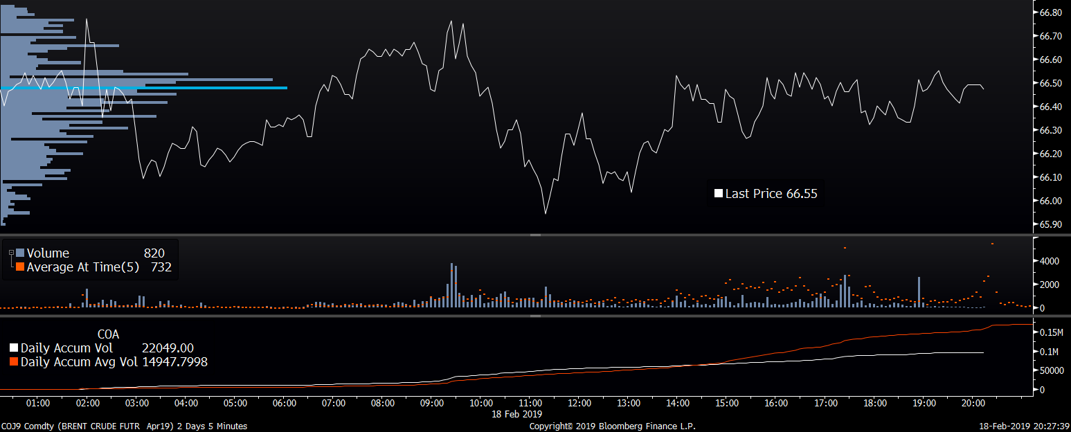The image size is (1071, 432).
Task: Click the '2000' volume axis label
Action: pyautogui.click(x=1050, y=285)
